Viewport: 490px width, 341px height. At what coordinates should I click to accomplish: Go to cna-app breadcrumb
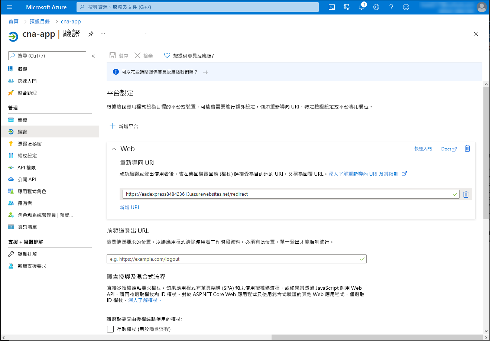[71, 22]
